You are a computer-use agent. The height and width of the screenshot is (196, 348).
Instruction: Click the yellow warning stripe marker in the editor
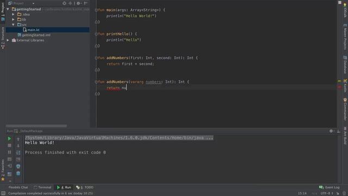339,81
